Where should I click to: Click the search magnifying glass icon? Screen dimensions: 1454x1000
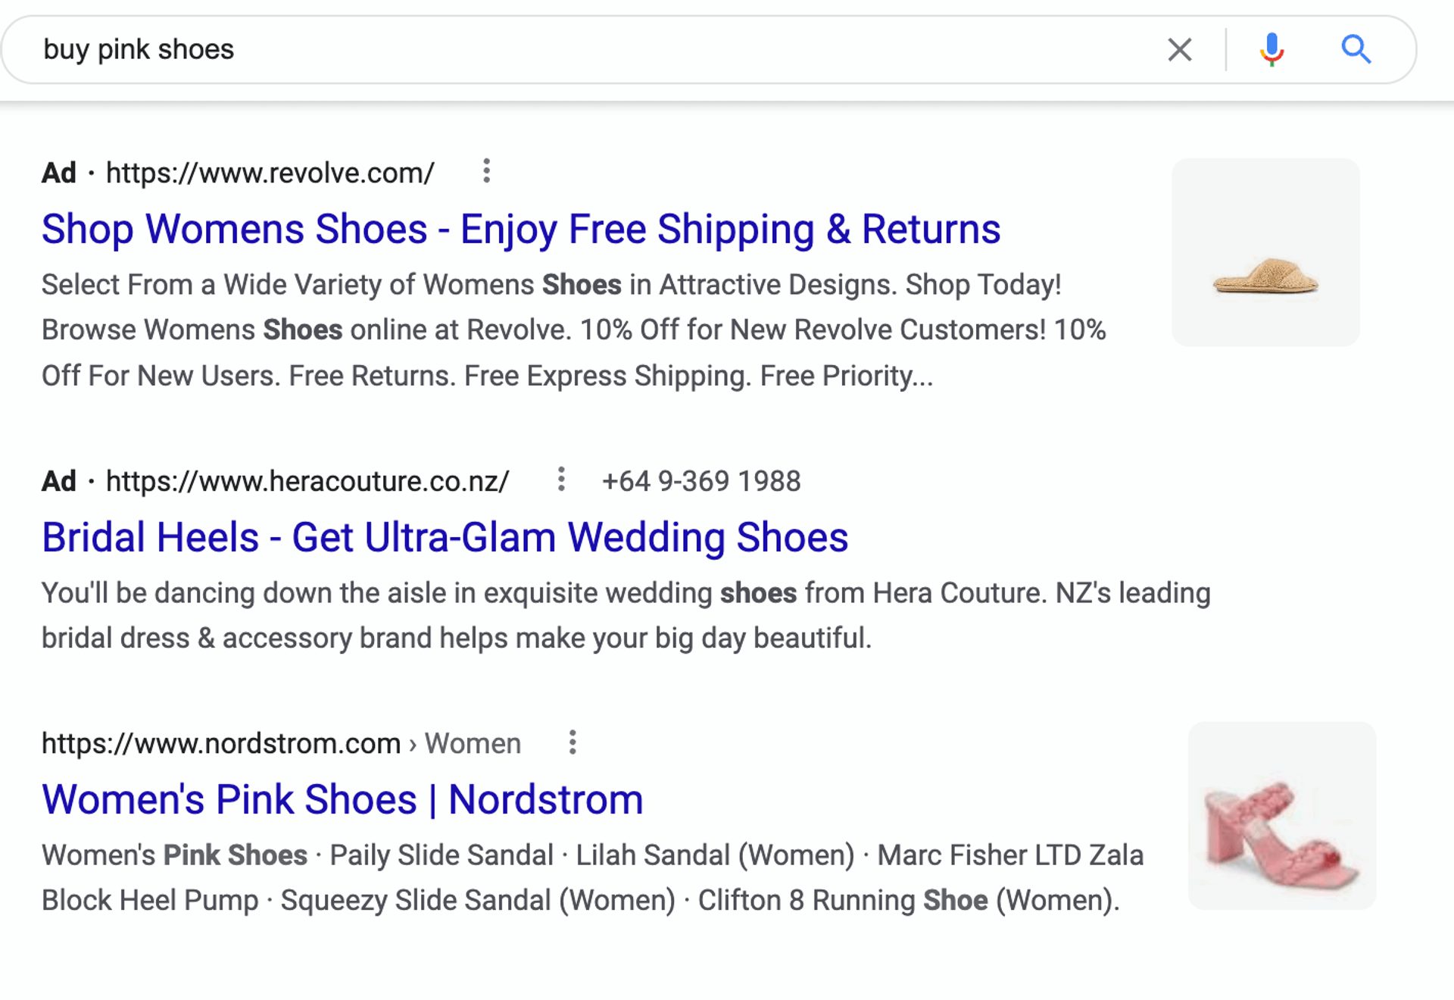click(1356, 49)
